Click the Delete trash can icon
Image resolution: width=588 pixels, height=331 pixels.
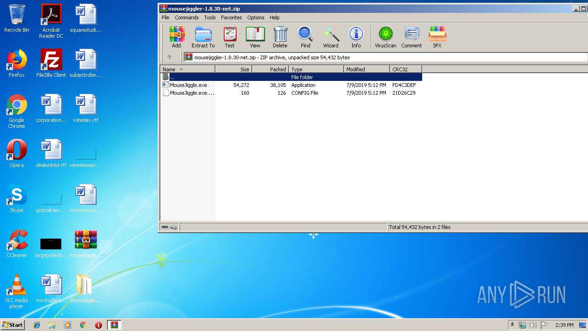(280, 37)
